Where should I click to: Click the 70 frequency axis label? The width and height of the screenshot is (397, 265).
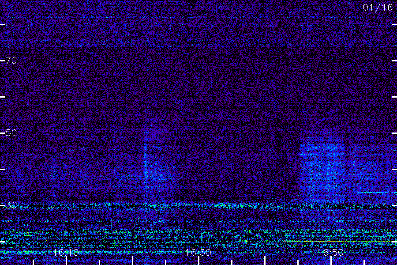(11, 61)
